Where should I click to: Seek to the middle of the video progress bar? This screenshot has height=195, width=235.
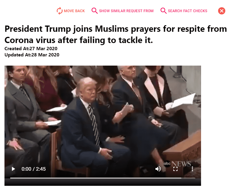[103, 178]
